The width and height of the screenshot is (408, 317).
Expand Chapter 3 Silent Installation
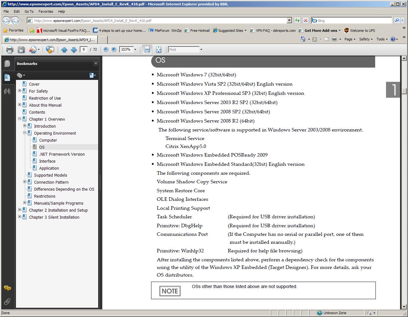(19, 217)
